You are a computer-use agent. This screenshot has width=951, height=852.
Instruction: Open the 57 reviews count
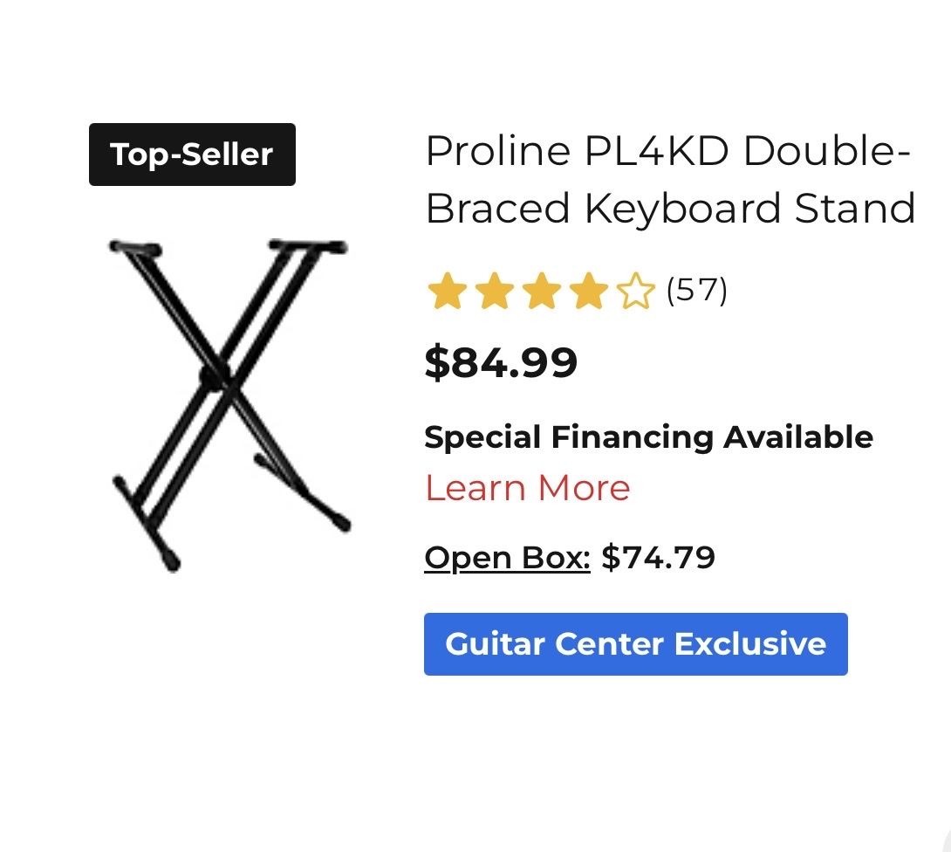coord(696,290)
